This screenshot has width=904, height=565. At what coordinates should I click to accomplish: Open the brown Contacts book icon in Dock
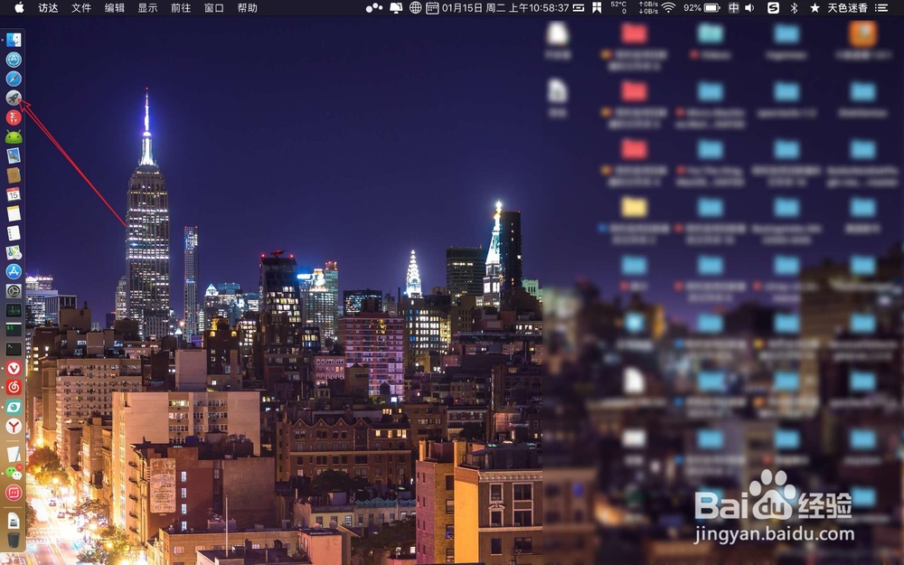point(14,175)
